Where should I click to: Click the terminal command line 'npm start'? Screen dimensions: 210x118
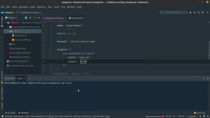(x=66, y=83)
